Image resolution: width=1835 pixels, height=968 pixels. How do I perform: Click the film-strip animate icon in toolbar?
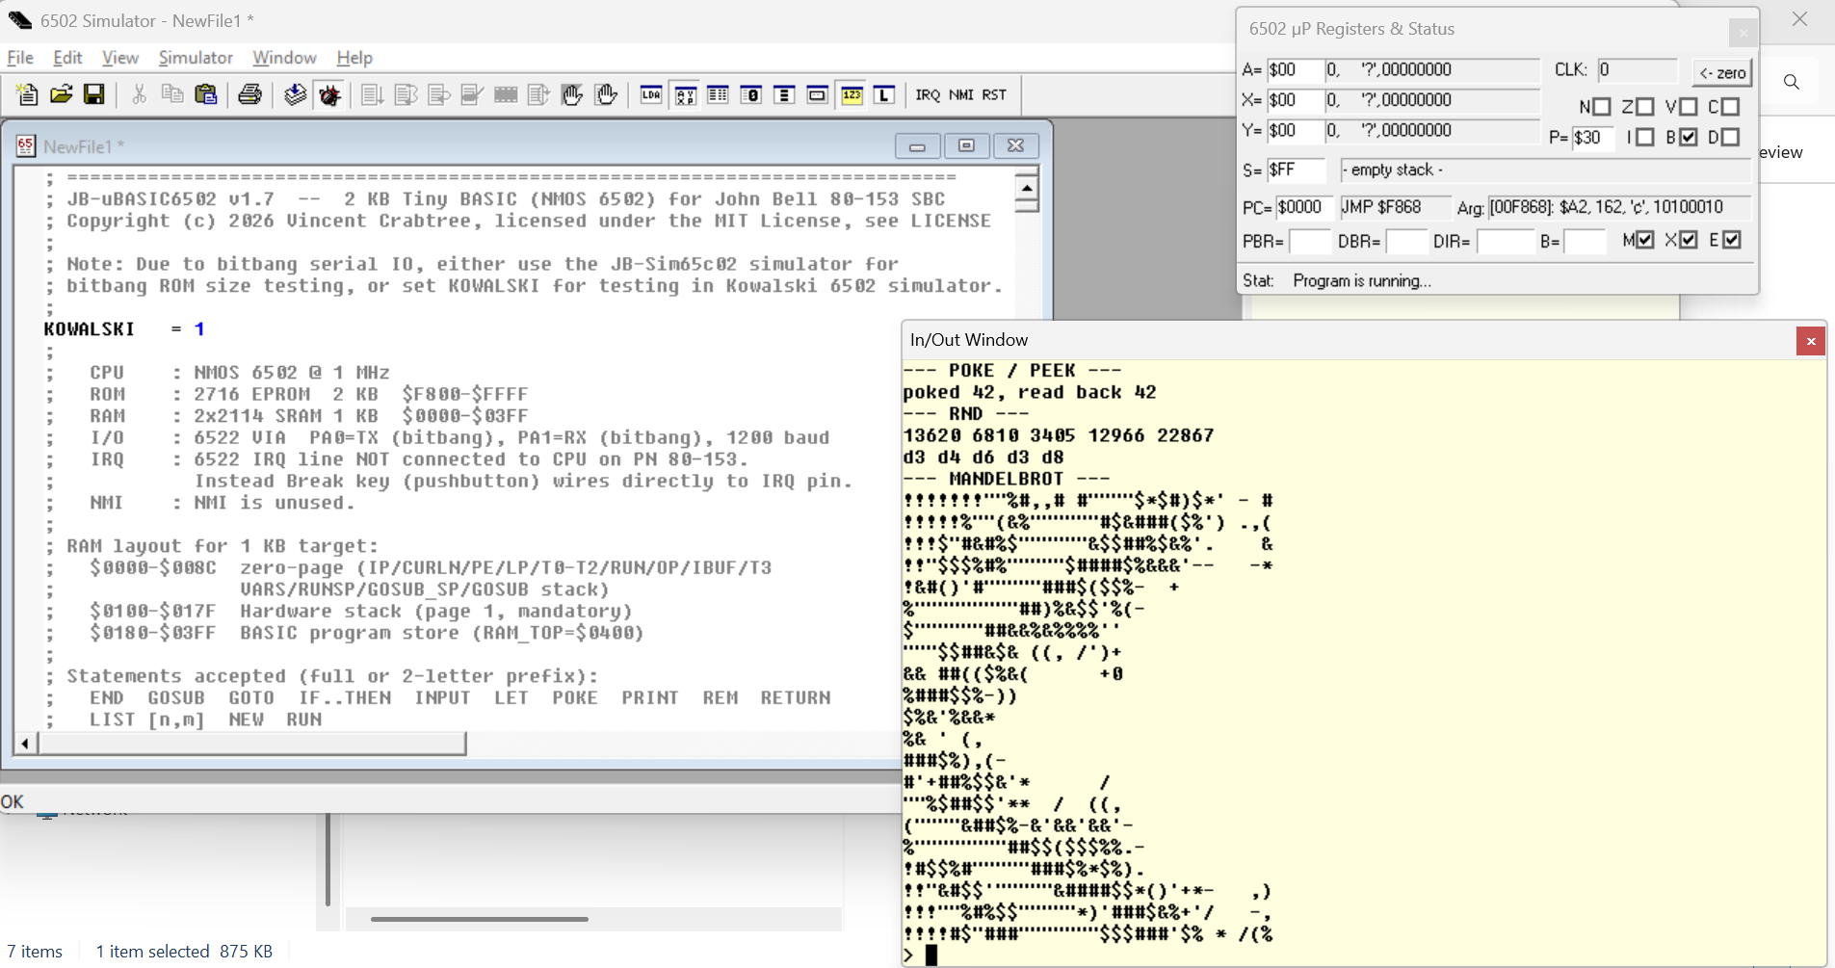(x=506, y=94)
